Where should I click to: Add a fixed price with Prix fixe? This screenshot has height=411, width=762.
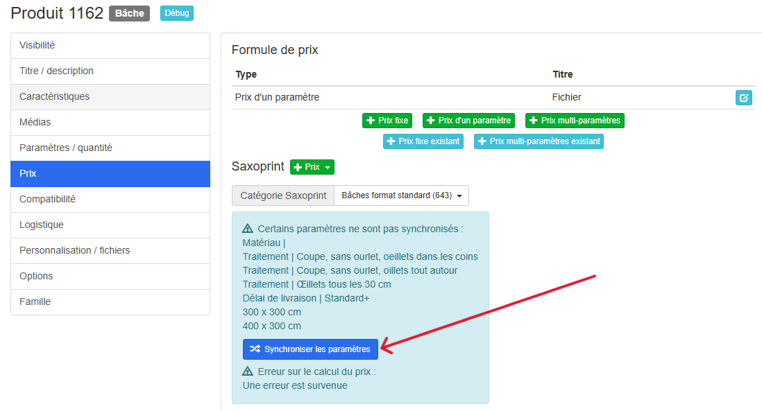(387, 121)
